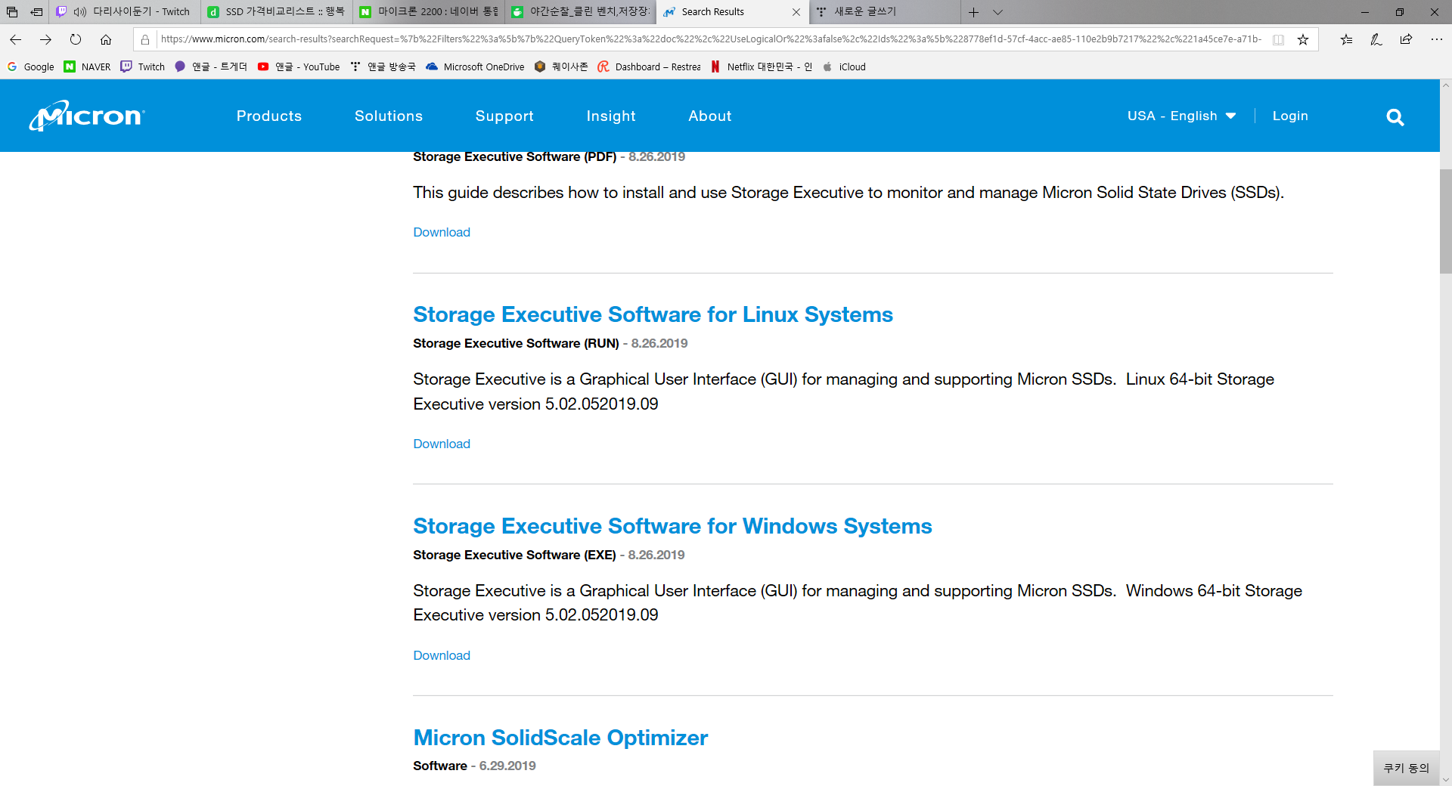Open 앤글 - 트게더 bookmark
Image resolution: width=1452 pixels, height=786 pixels.
tap(210, 67)
